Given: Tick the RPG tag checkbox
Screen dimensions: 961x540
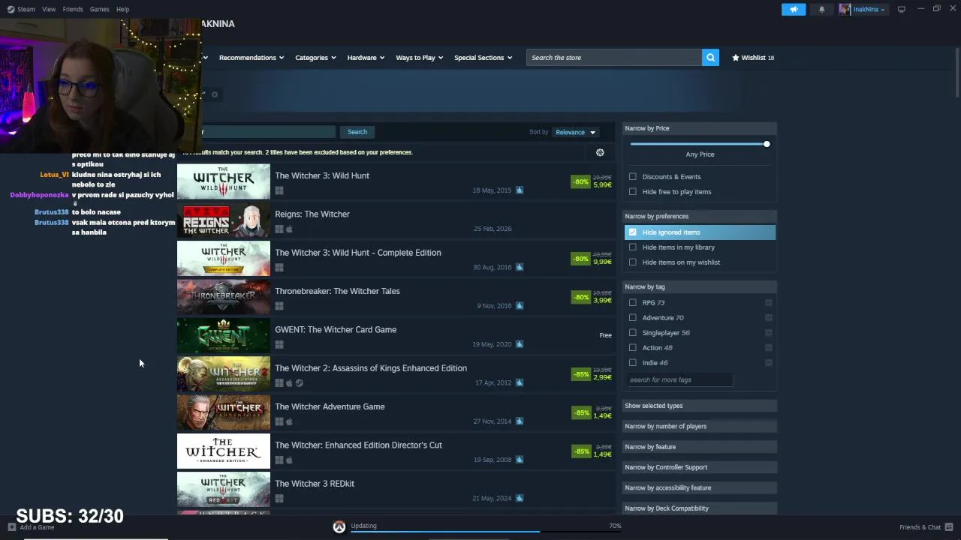Looking at the screenshot, I should click(x=632, y=302).
